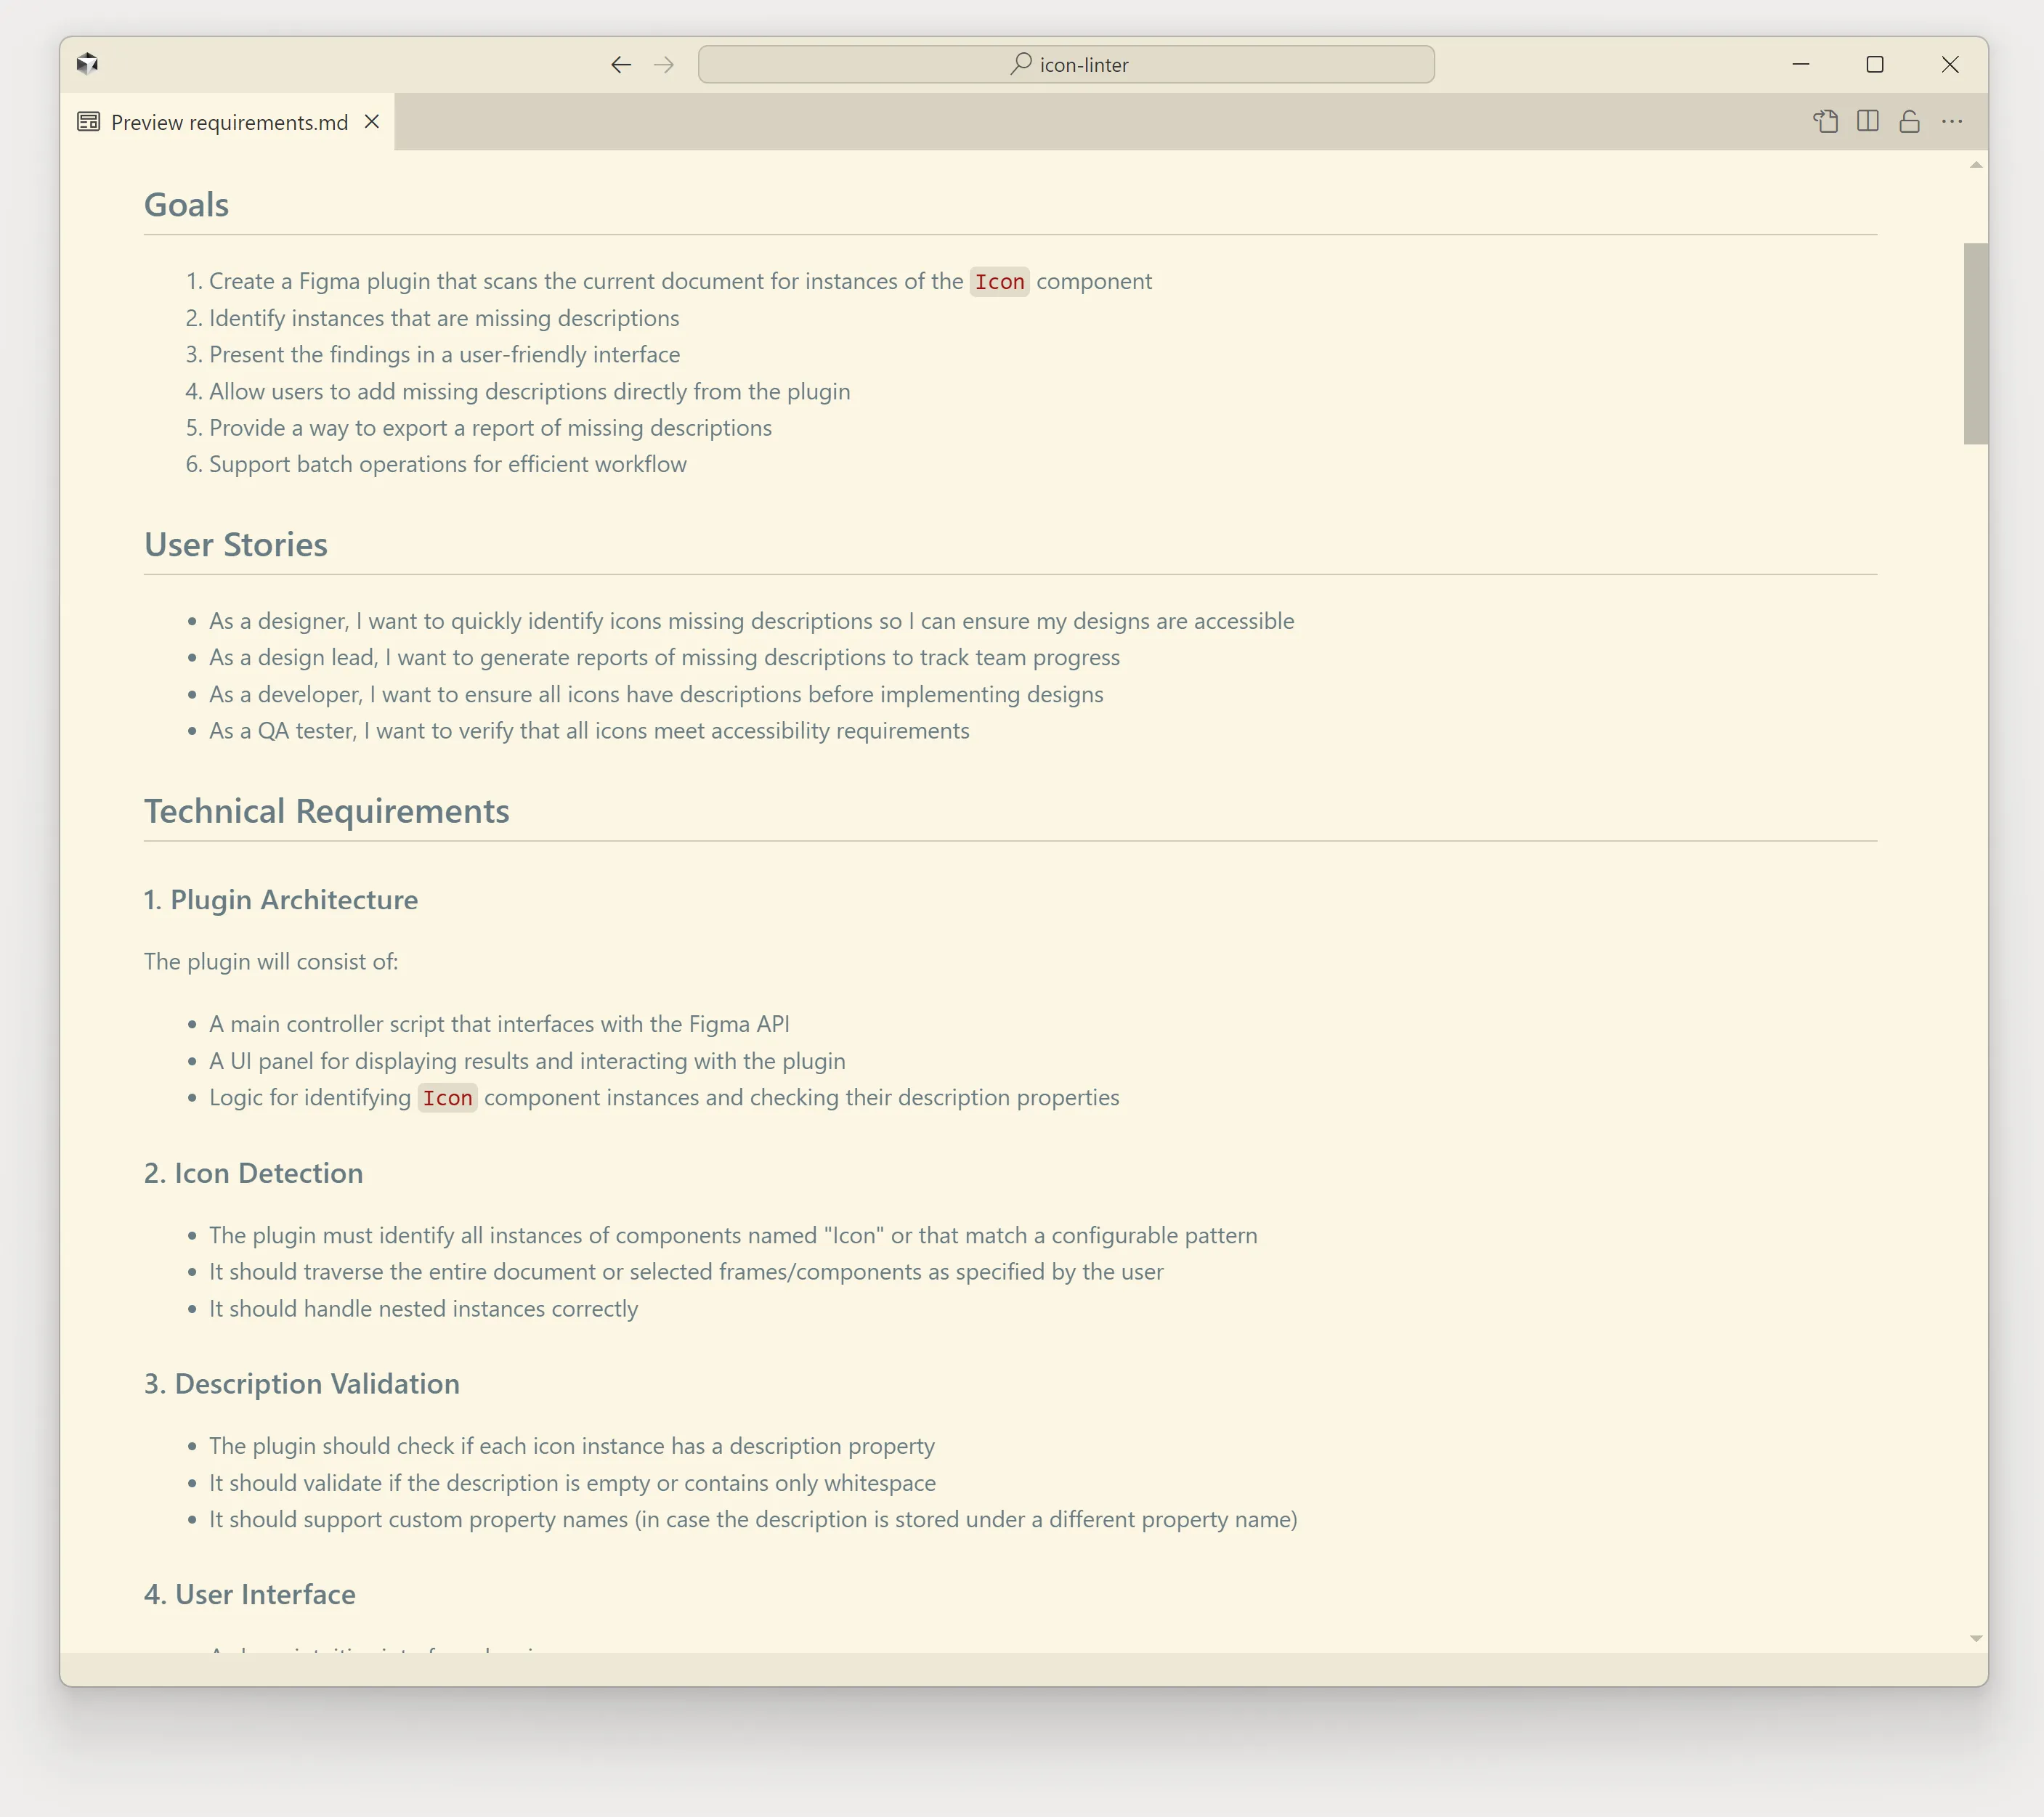Go back with the left arrow
The height and width of the screenshot is (1817, 2044).
(621, 65)
